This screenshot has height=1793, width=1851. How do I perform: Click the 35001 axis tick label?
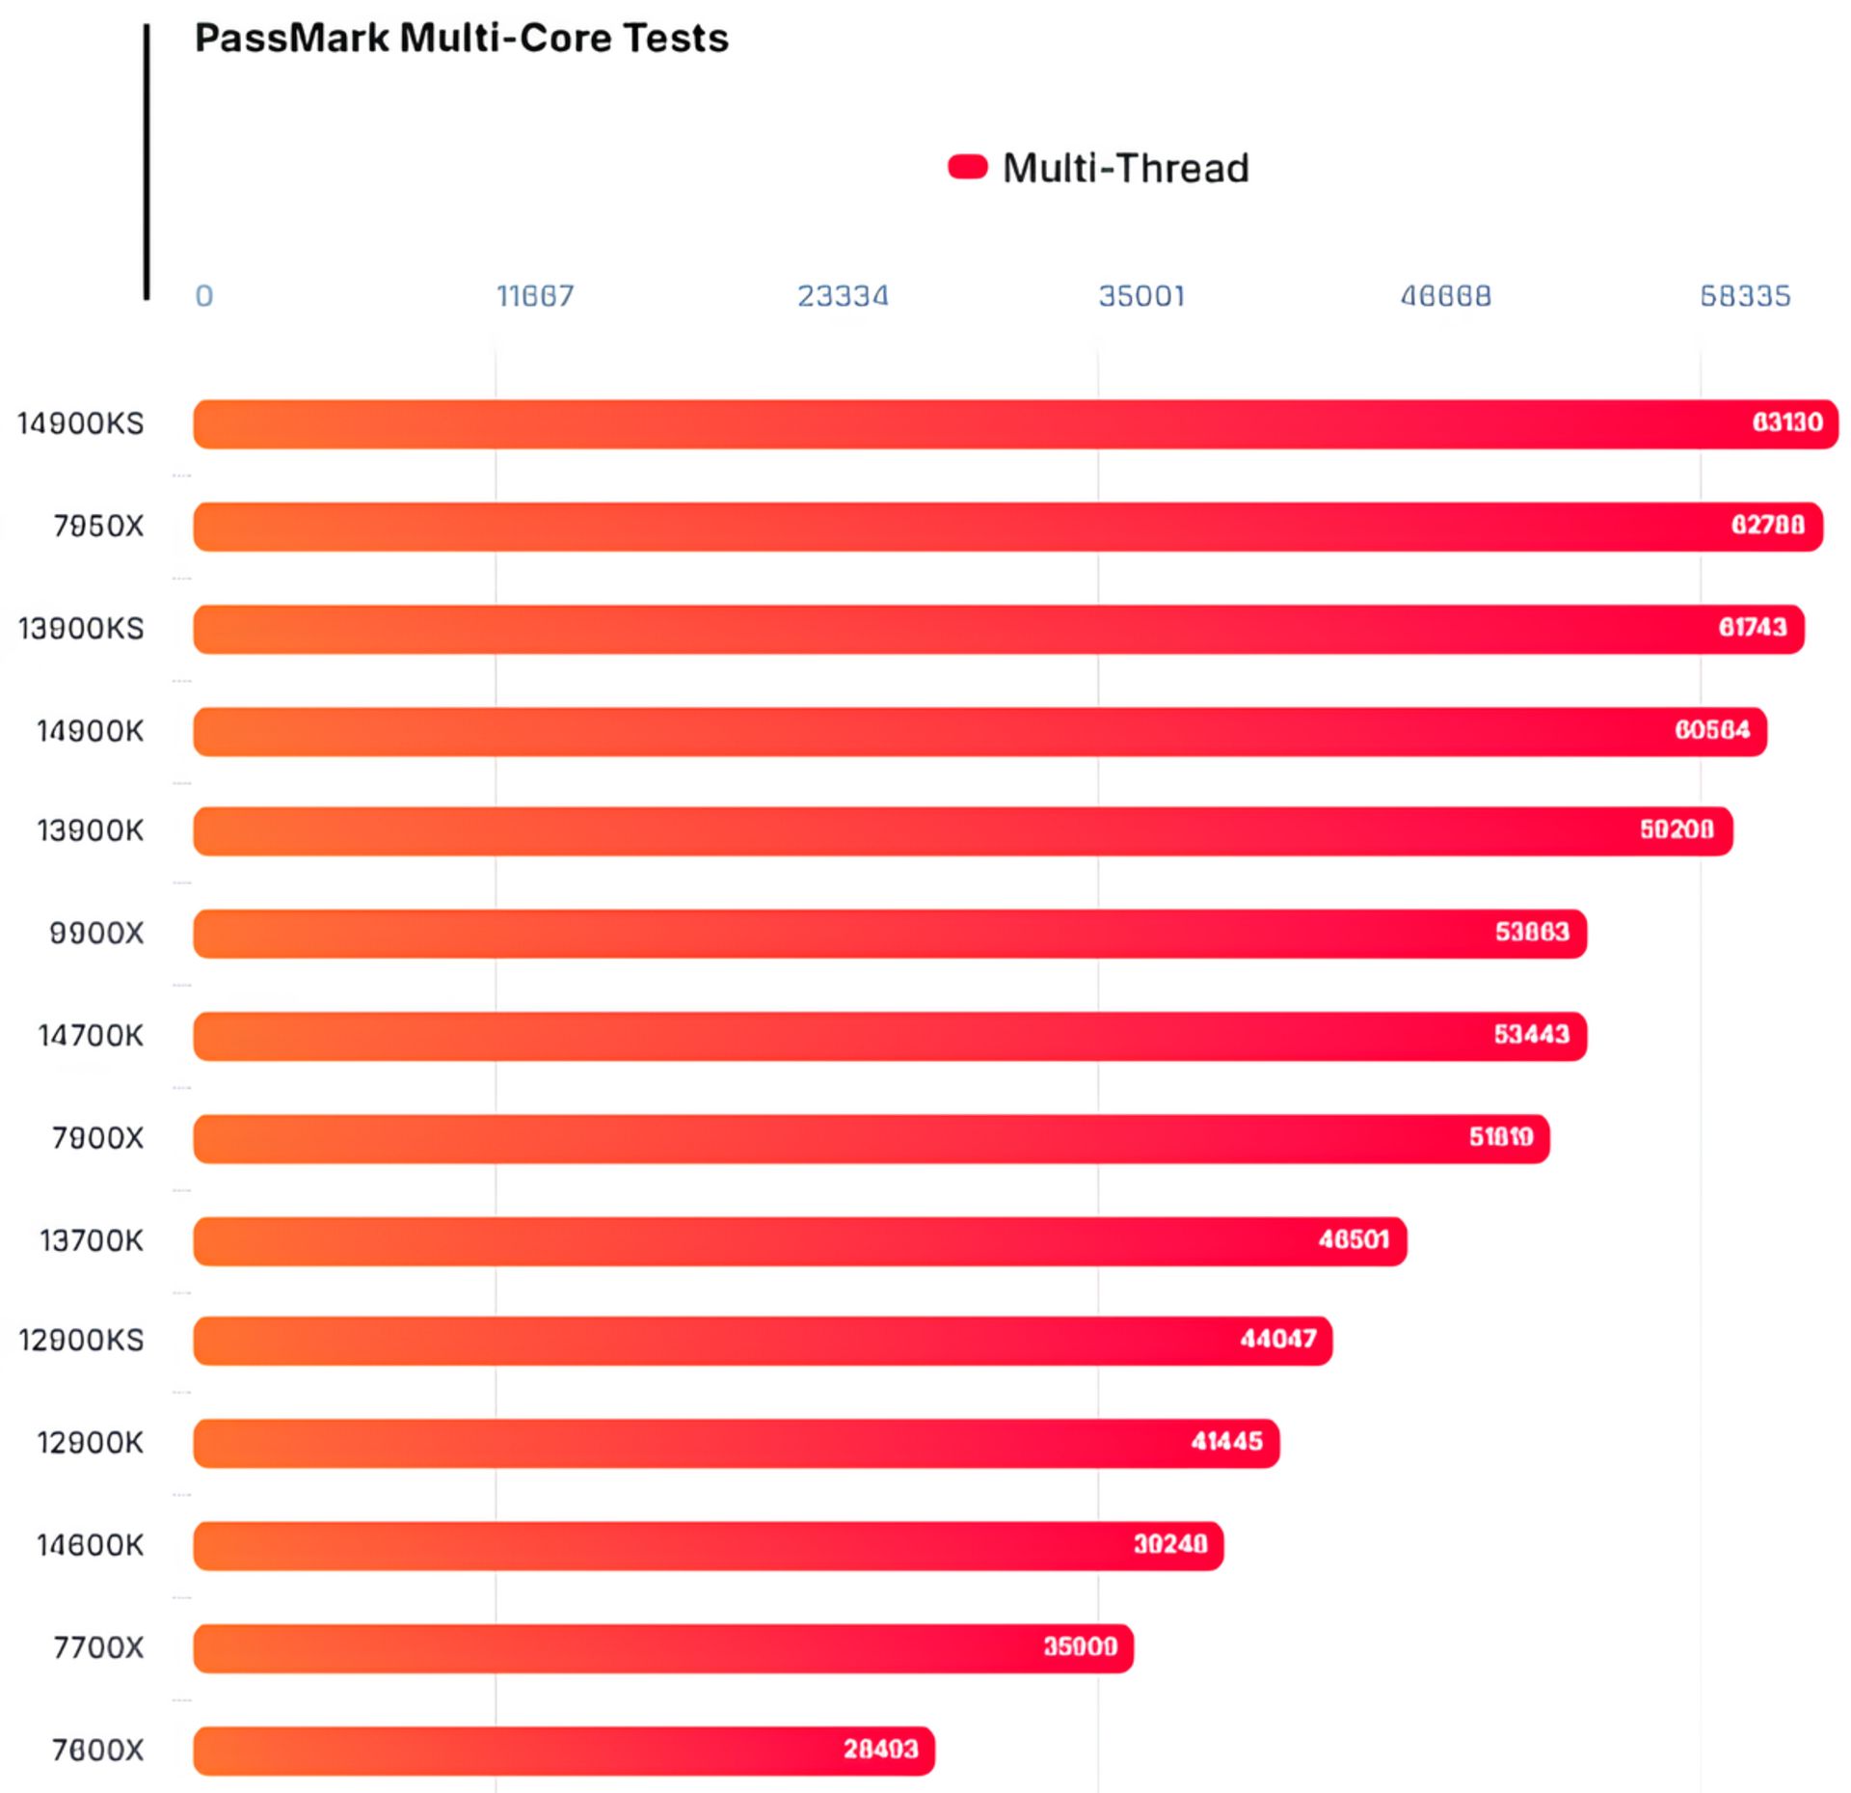coord(1141,296)
